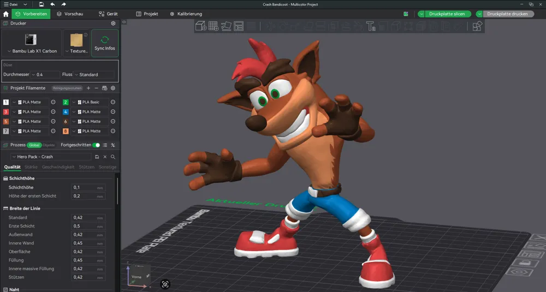Screen dimensions: 546x292
Task: Click the Undo arrow in title bar
Action: click(52, 4)
